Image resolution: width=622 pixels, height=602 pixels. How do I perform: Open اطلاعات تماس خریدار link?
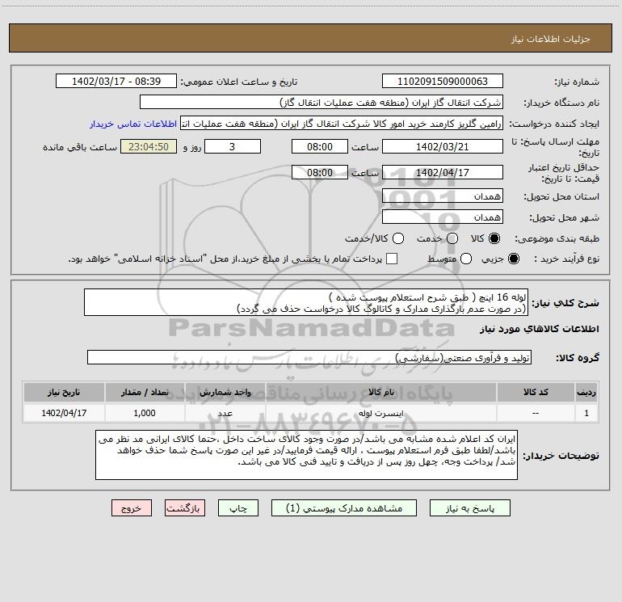[133, 124]
